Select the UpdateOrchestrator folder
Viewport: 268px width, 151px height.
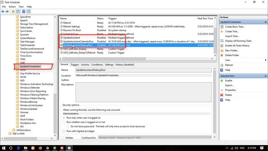click(x=30, y=66)
